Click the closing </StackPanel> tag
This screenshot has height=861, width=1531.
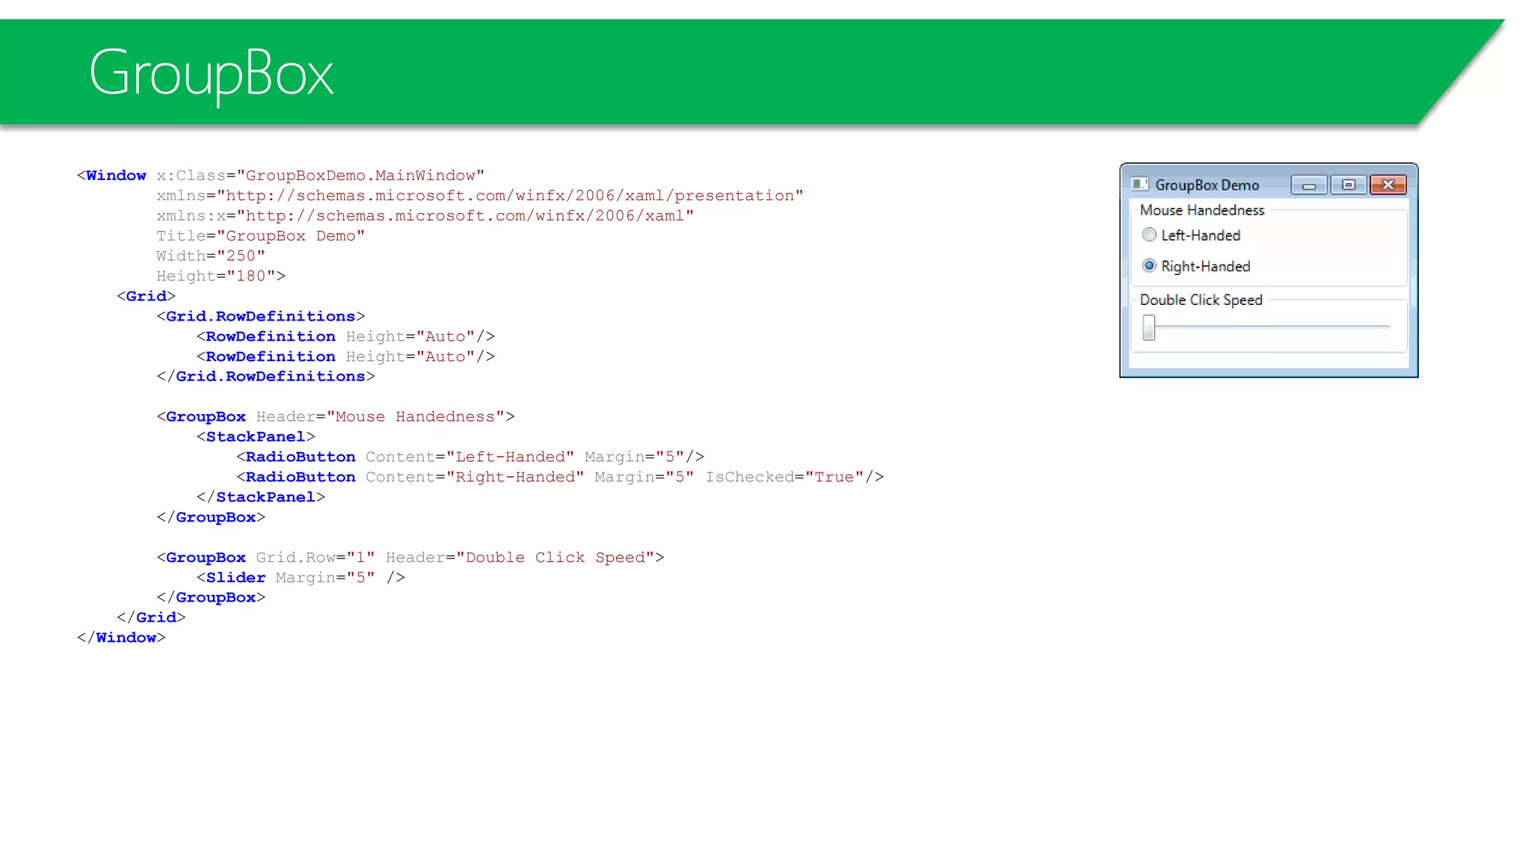tap(260, 498)
